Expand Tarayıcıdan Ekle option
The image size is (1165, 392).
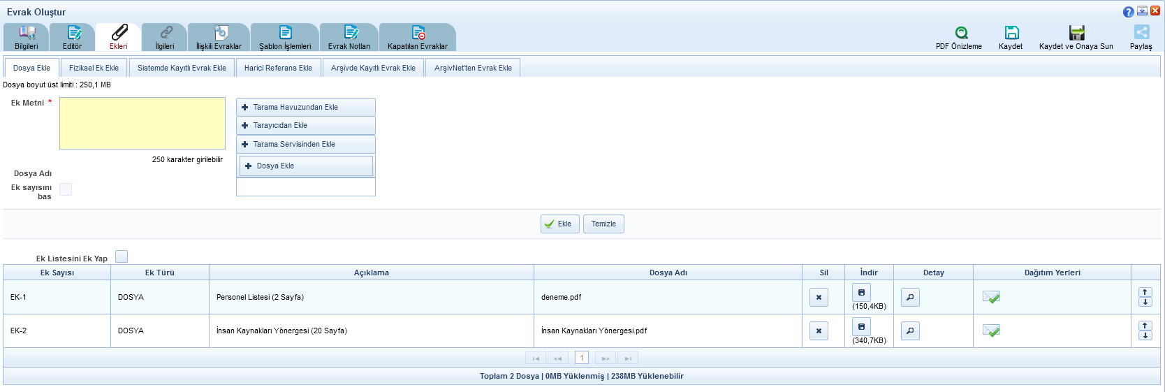point(305,125)
